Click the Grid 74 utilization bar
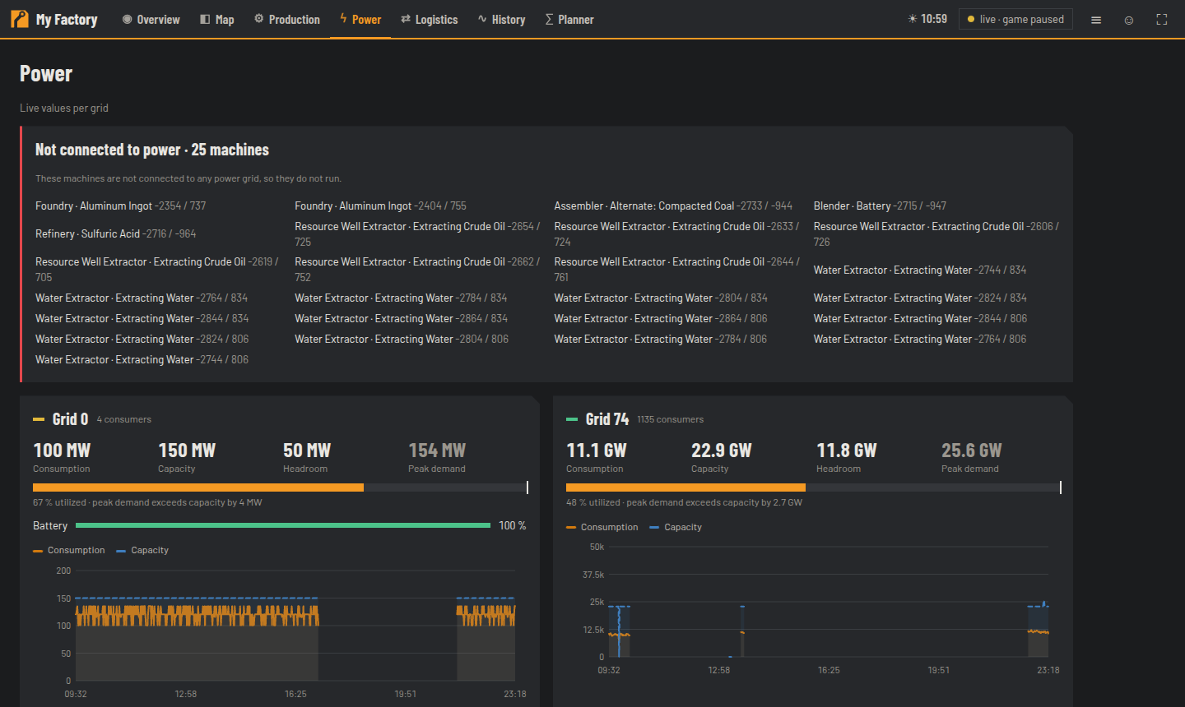Image resolution: width=1185 pixels, height=707 pixels. 814,488
